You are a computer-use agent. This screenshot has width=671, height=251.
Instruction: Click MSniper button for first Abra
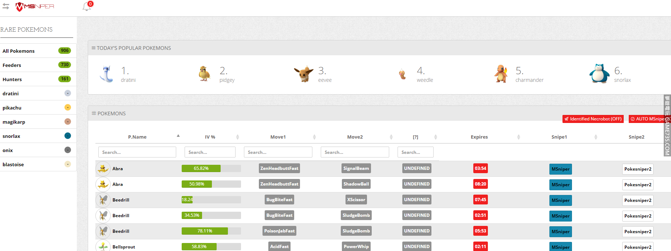coord(560,169)
